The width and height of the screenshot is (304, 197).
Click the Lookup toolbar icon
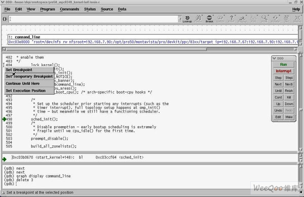coord(187,19)
